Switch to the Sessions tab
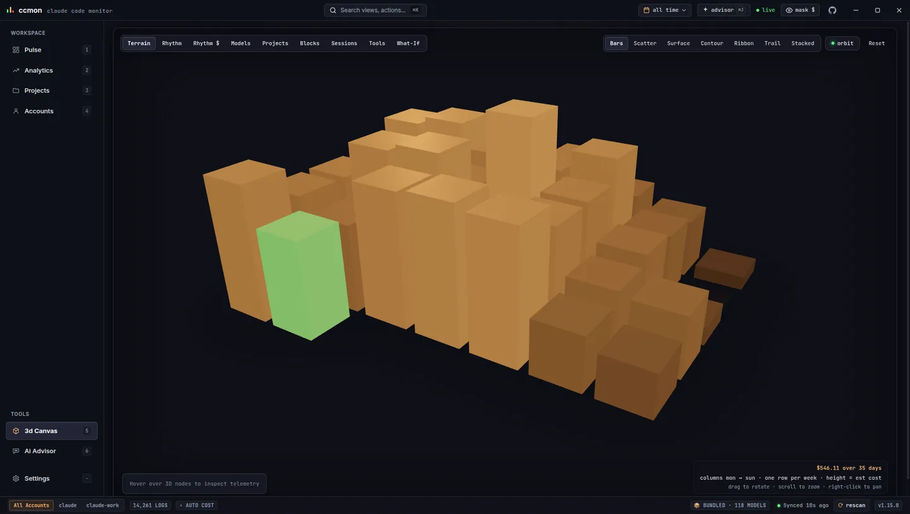This screenshot has height=514, width=910. pos(344,44)
